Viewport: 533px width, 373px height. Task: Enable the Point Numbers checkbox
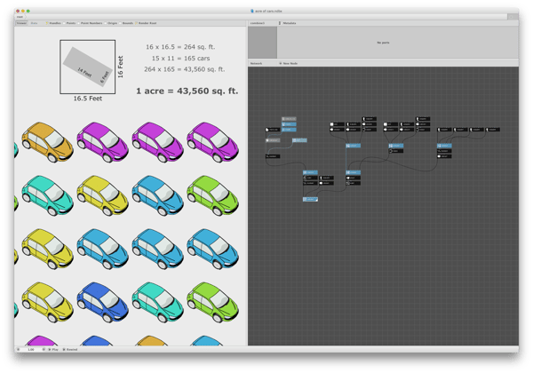[79, 23]
